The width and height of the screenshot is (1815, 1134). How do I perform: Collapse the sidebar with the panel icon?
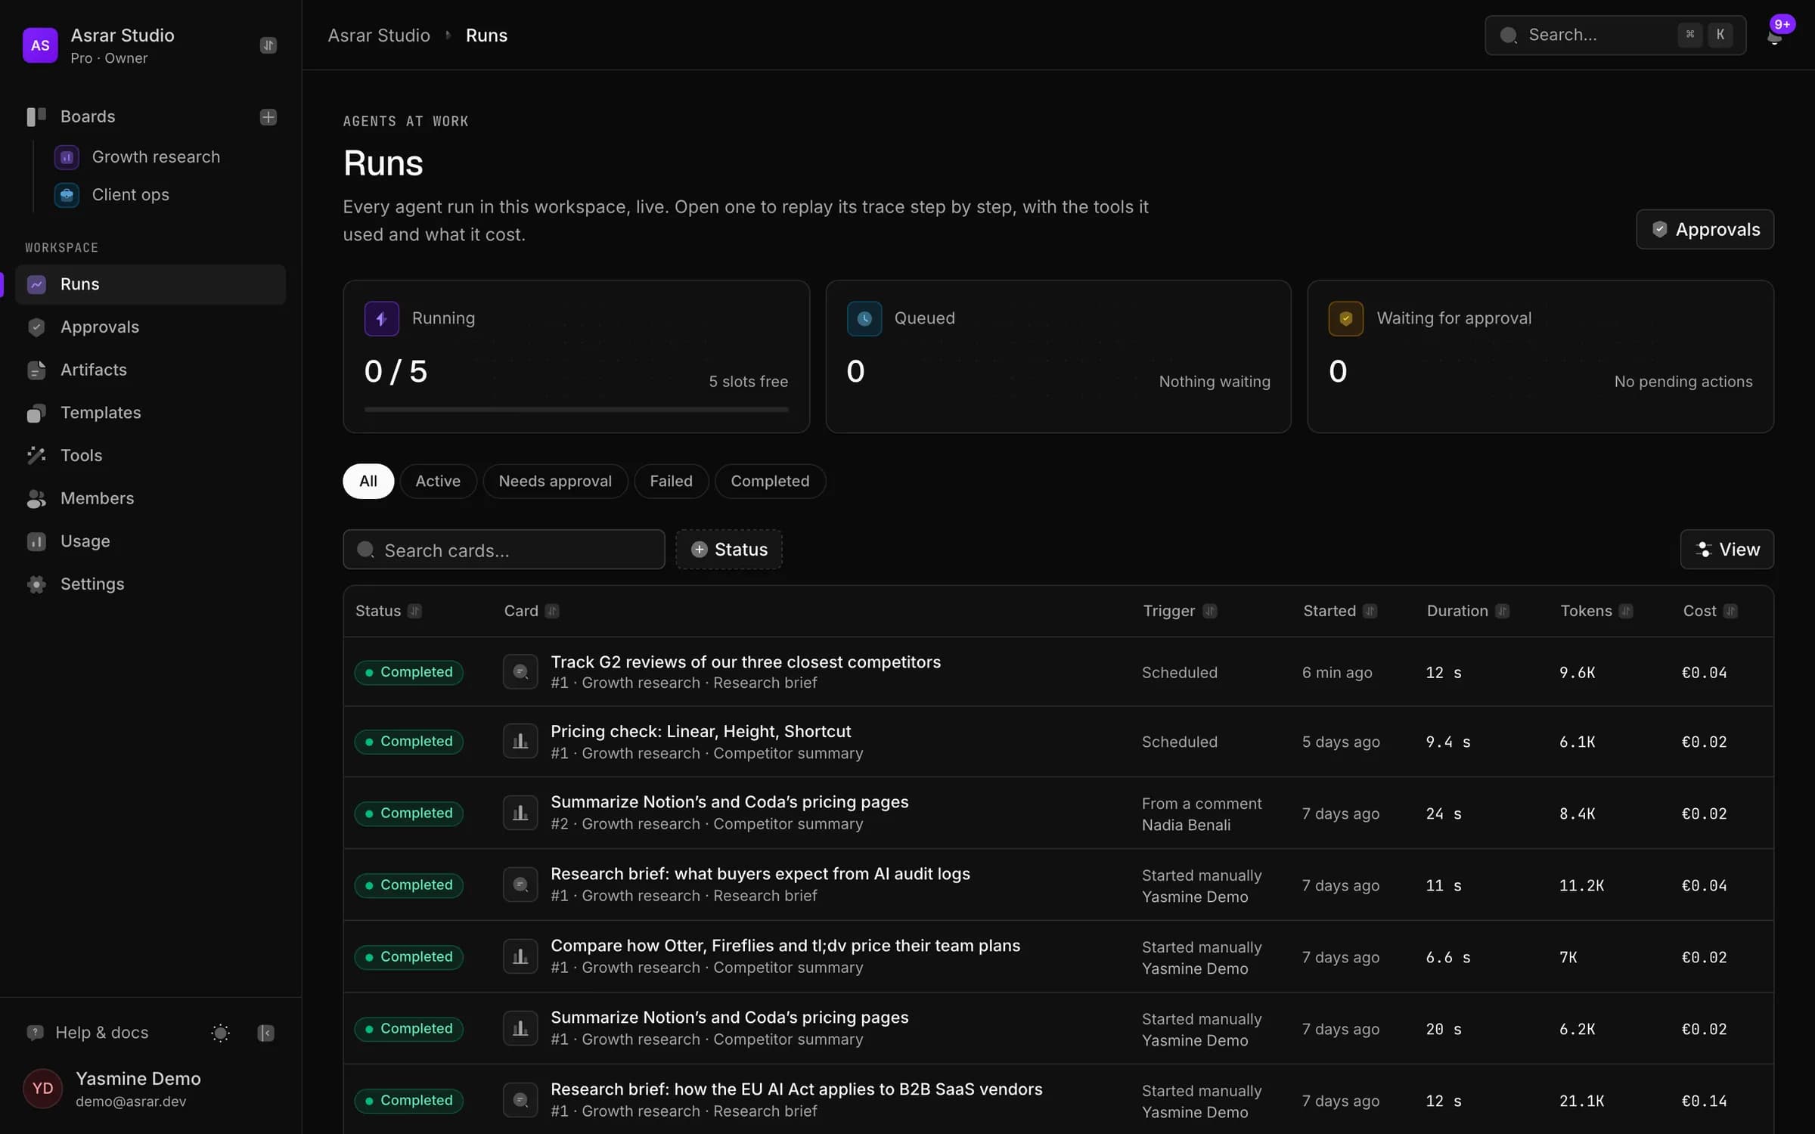click(x=265, y=1033)
